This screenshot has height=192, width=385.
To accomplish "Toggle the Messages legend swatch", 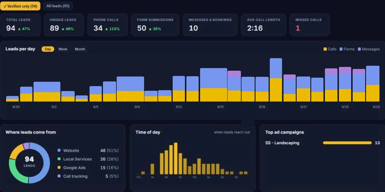I will click(x=359, y=49).
